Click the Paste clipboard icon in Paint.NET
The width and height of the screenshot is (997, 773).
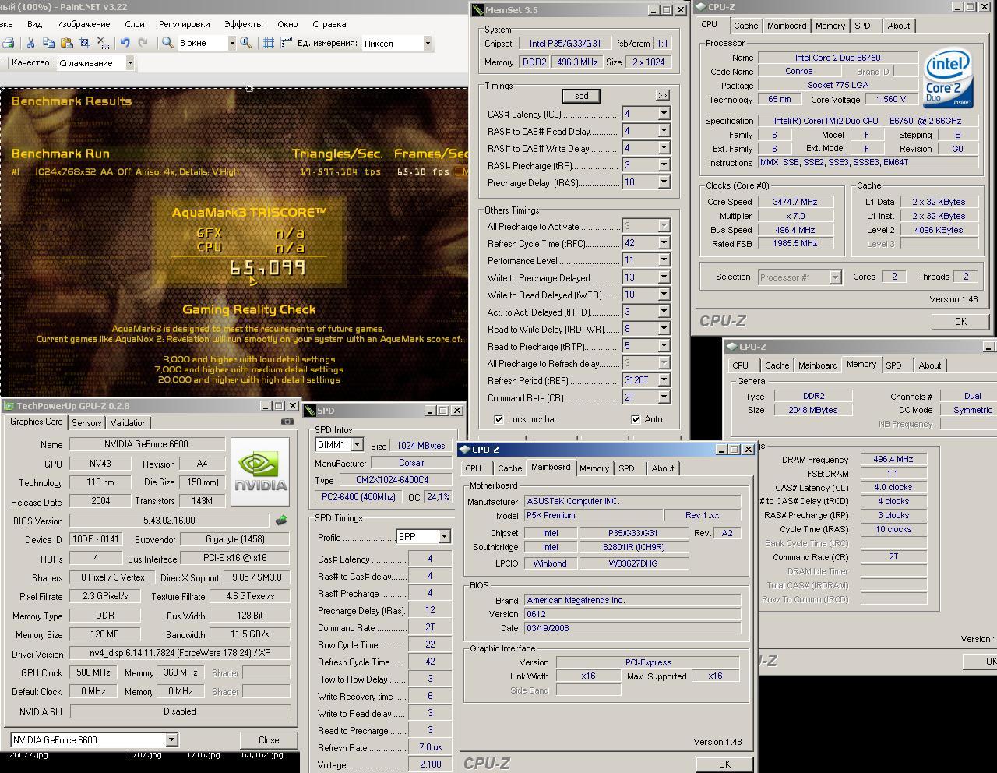[66, 44]
